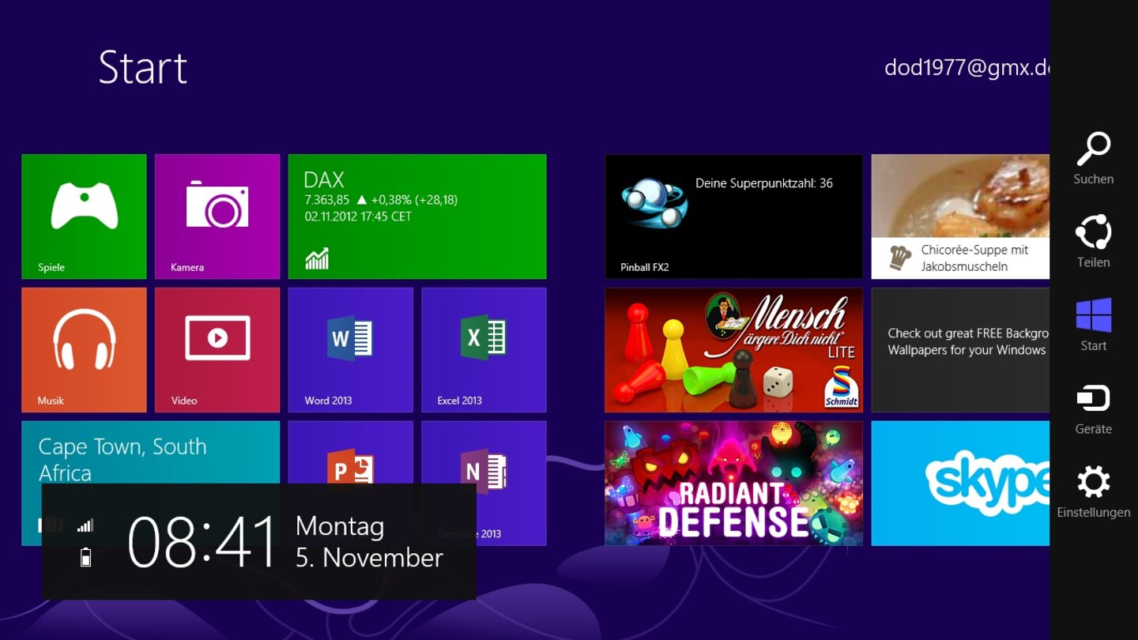Launch Radiant Defense game
Image resolution: width=1138 pixels, height=640 pixels.
733,483
